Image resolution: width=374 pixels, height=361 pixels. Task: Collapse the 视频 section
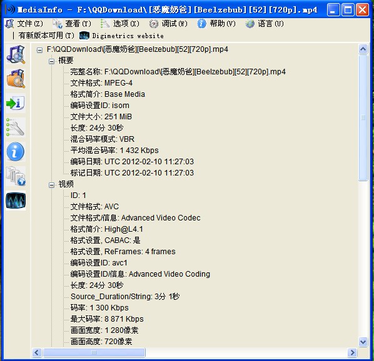[51, 185]
